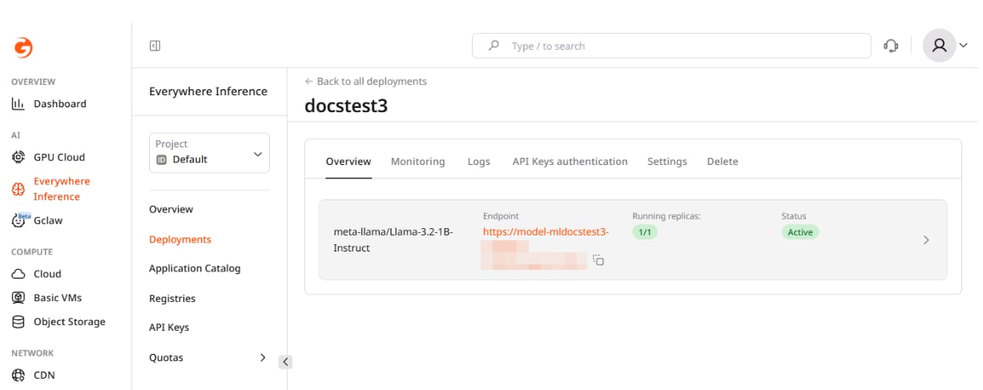
Task: Open Registries page
Action: [x=172, y=298]
